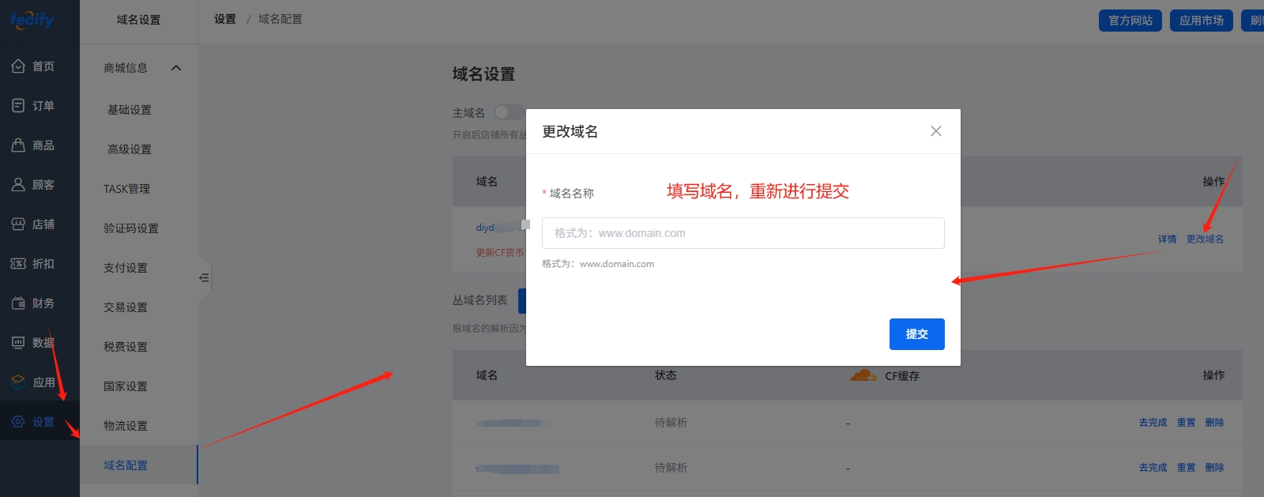Select the store icon in sidebar
This screenshot has width=1264, height=497.
[18, 224]
